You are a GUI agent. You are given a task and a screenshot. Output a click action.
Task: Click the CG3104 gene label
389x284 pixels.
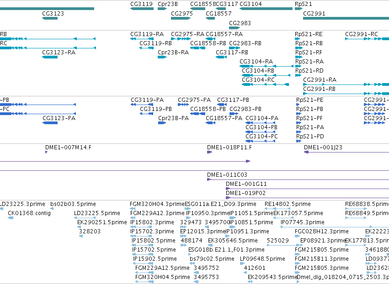click(x=250, y=4)
